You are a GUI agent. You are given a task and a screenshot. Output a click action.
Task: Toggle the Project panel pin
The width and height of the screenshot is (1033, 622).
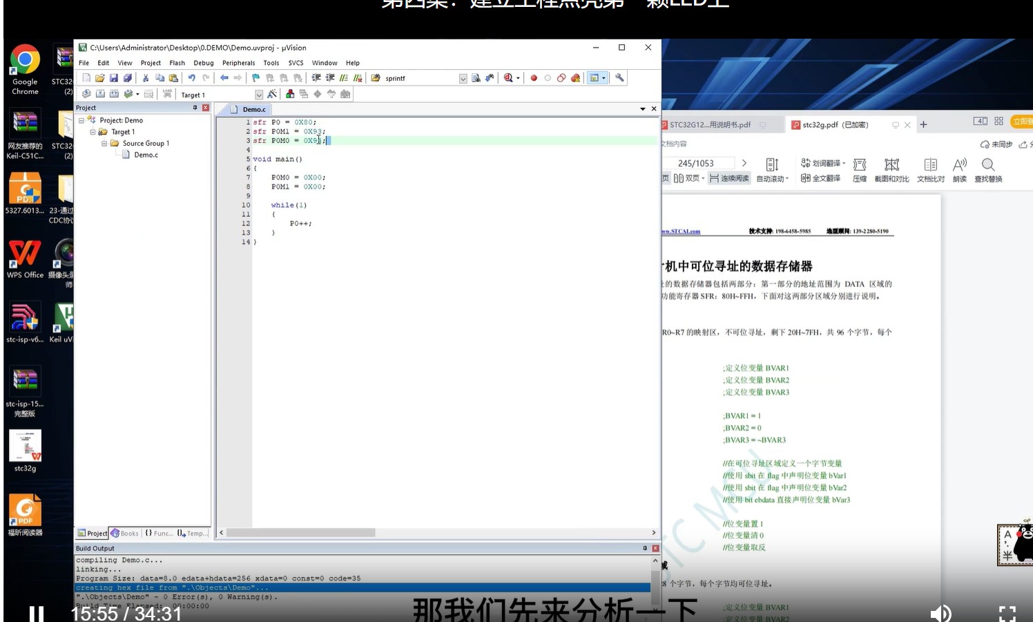tap(195, 108)
